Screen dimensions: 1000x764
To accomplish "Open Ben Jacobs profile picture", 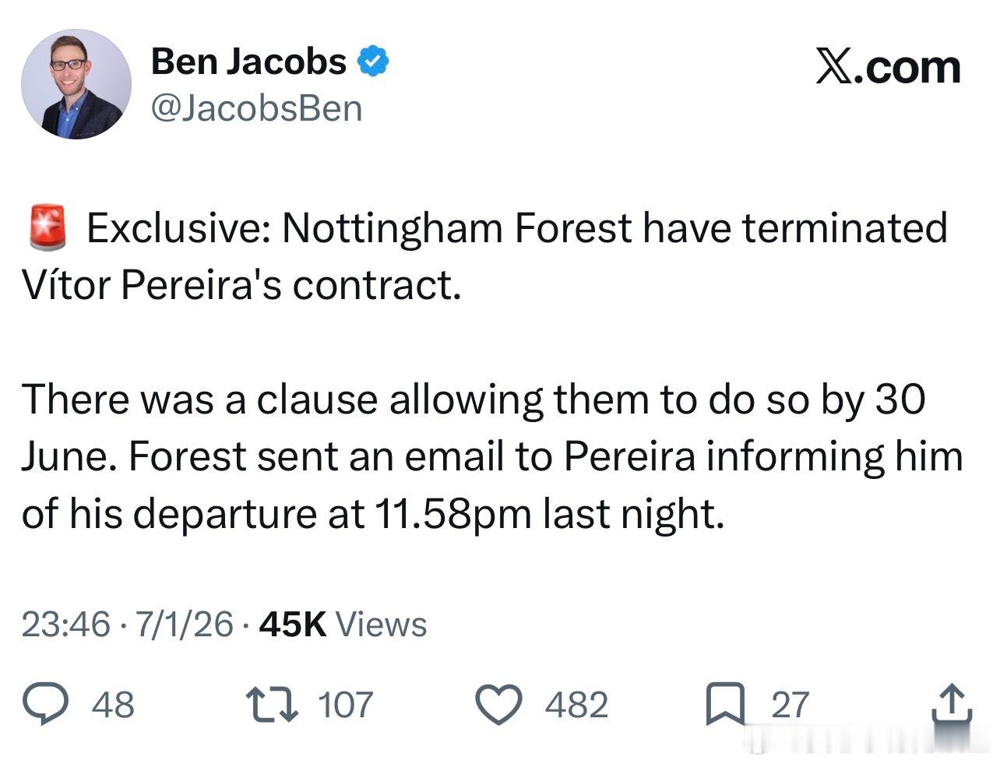I will point(76,84).
